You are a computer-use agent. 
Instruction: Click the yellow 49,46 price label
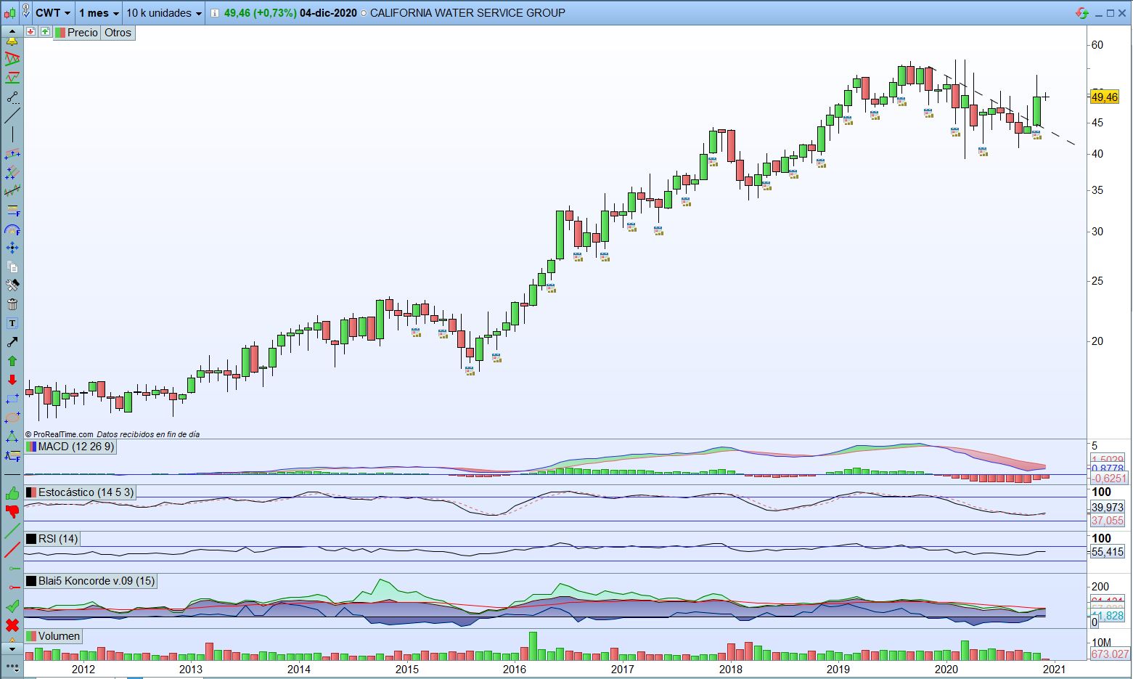point(1105,97)
